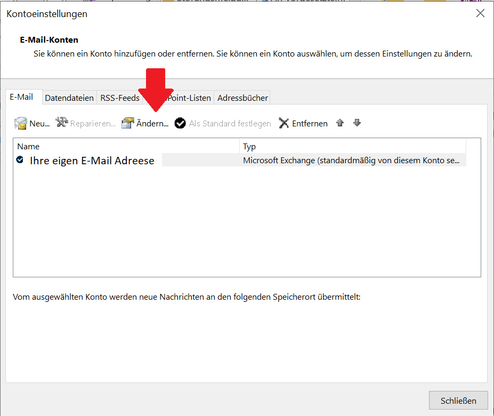Click the up arrow to move account
The width and height of the screenshot is (494, 416).
click(x=339, y=123)
